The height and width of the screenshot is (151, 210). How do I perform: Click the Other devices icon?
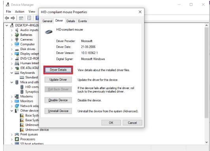tap(17, 111)
